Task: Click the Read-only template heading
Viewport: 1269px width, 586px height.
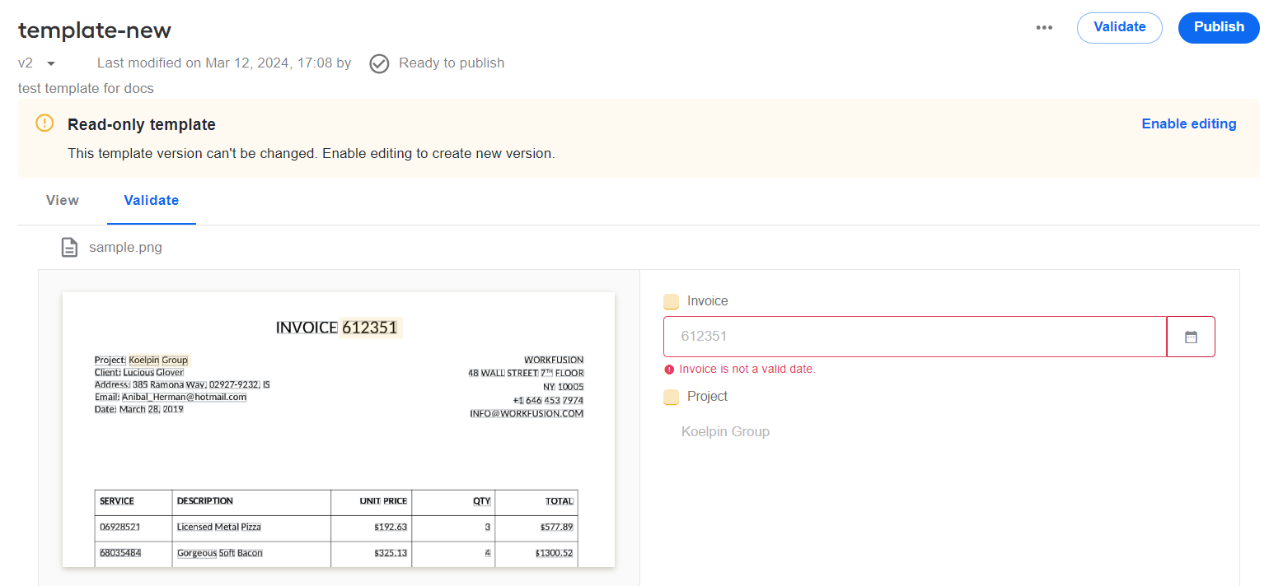Action: [142, 124]
